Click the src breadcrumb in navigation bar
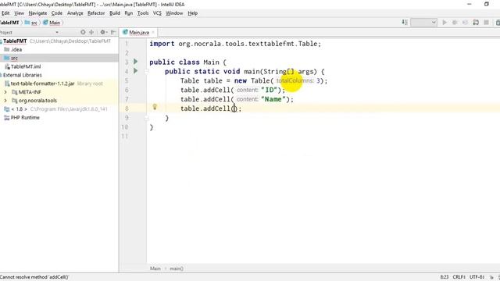The height and width of the screenshot is (281, 500). point(31,23)
